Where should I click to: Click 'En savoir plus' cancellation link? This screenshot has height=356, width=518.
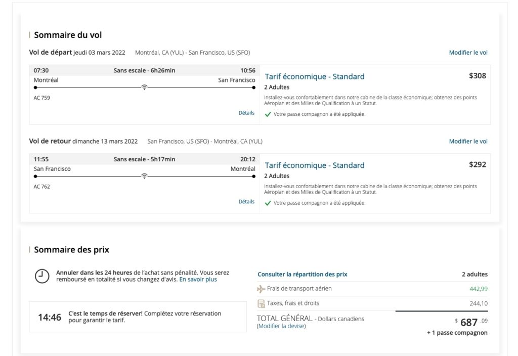click(x=198, y=279)
